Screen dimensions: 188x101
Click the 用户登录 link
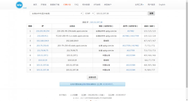pyautogui.click(x=151, y=4)
